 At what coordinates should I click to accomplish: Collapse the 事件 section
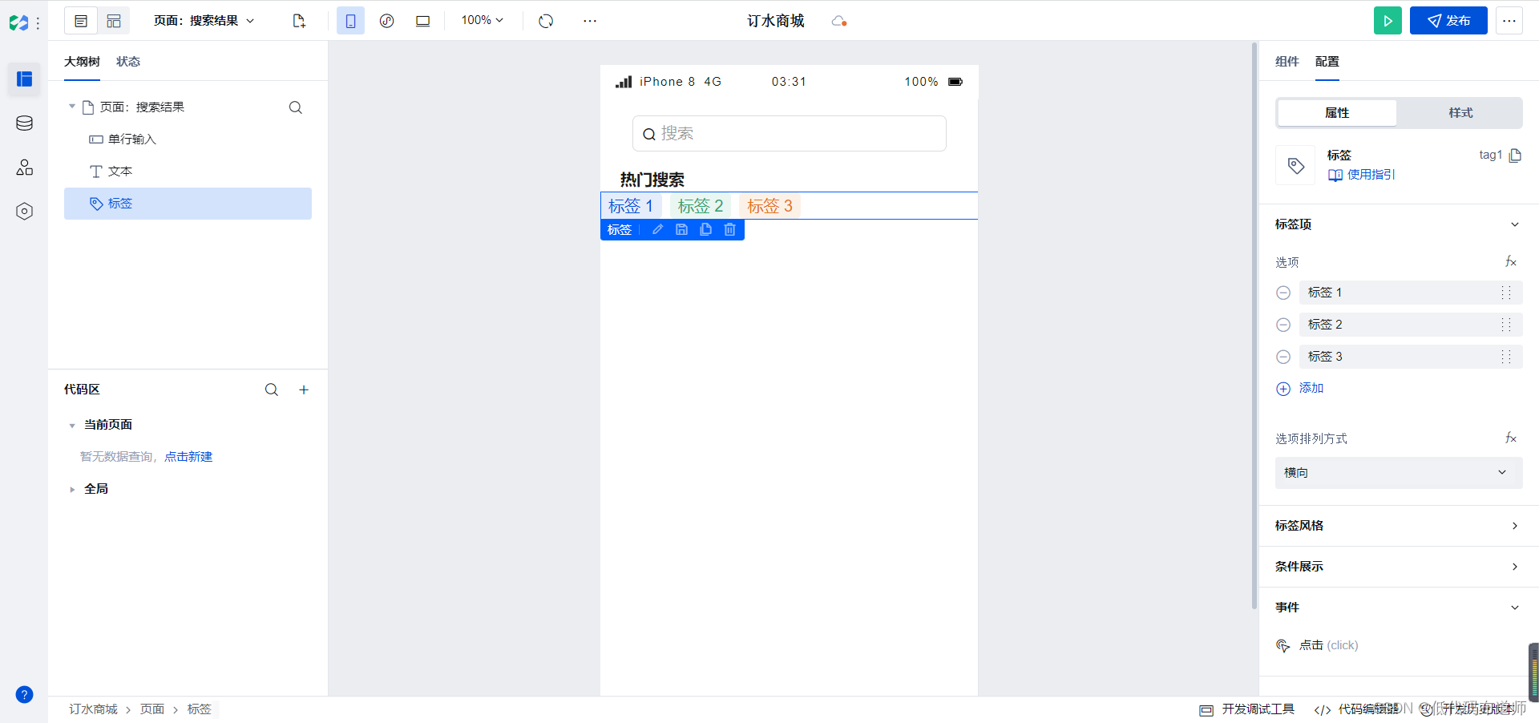[x=1515, y=608]
